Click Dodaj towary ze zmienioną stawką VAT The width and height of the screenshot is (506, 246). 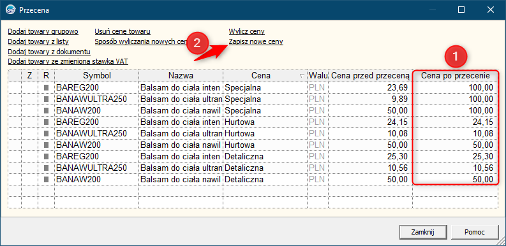coord(68,61)
